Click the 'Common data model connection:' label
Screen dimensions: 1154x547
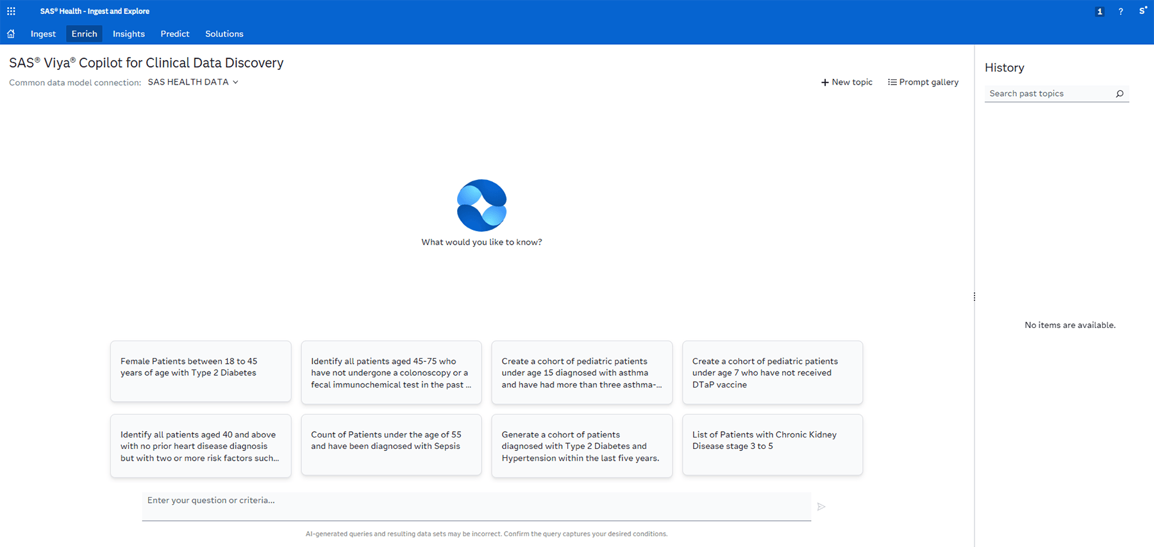75,83
